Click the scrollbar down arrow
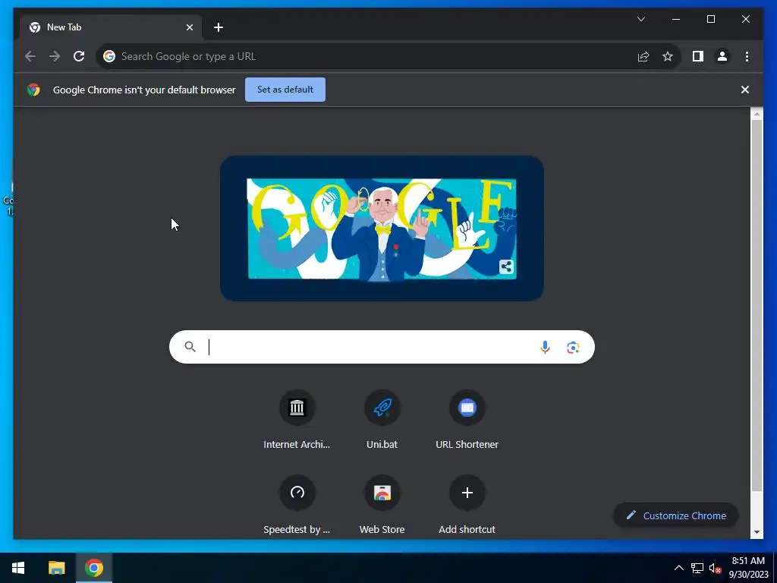777x583 pixels. coord(757,532)
